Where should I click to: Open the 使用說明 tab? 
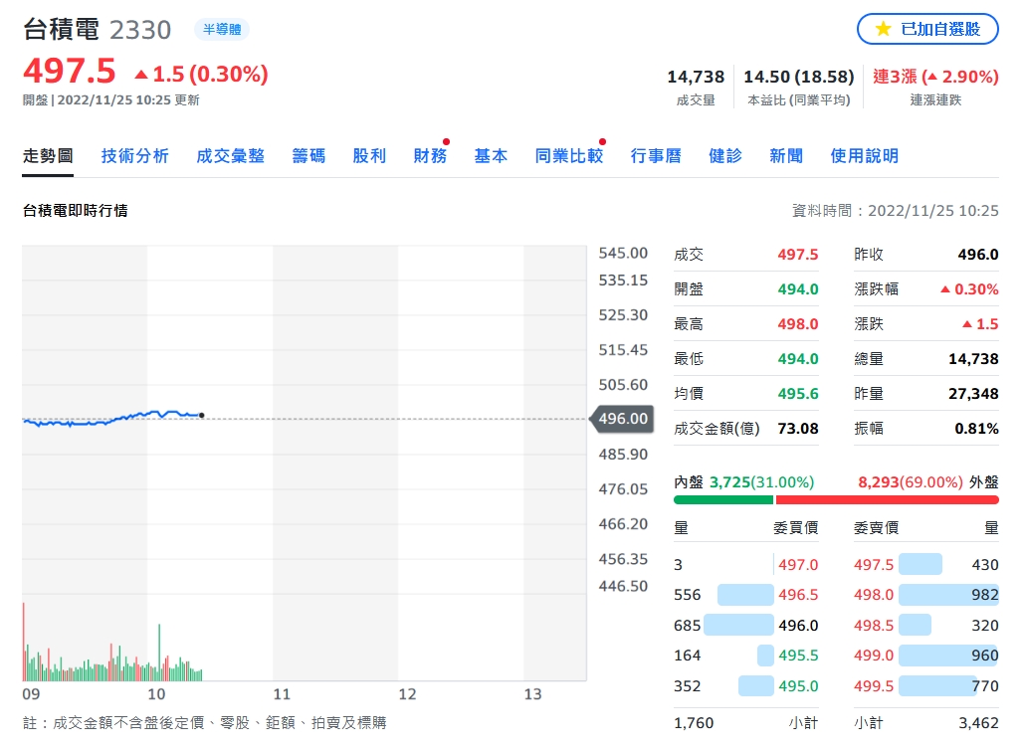coord(864,155)
